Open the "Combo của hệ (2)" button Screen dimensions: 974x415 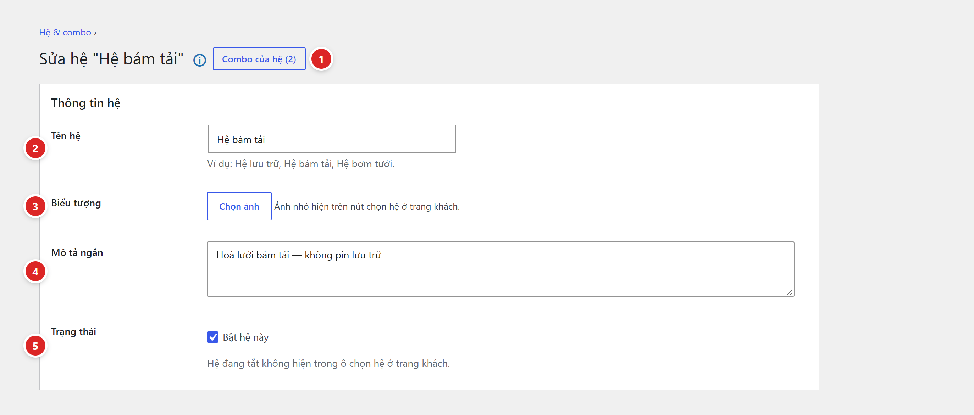[259, 59]
